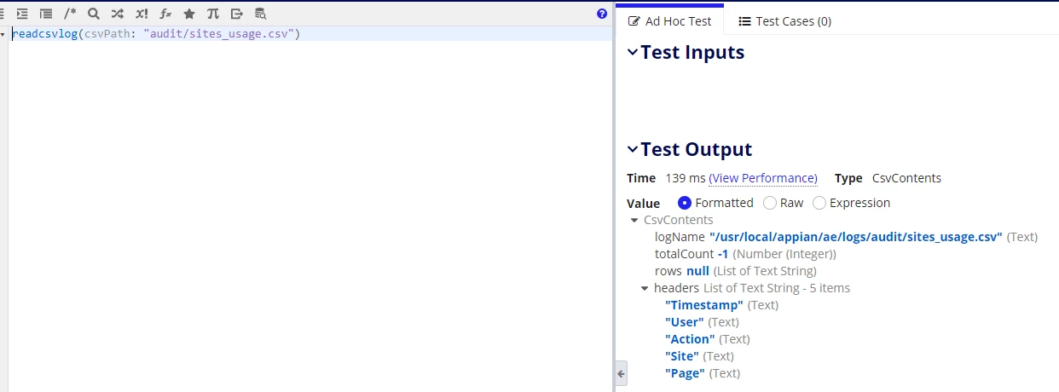
Task: Select the Raw value radio button
Action: click(770, 203)
